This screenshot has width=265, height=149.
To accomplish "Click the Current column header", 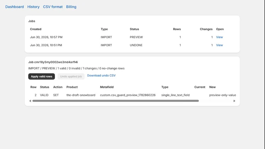I will pyautogui.click(x=200, y=87).
